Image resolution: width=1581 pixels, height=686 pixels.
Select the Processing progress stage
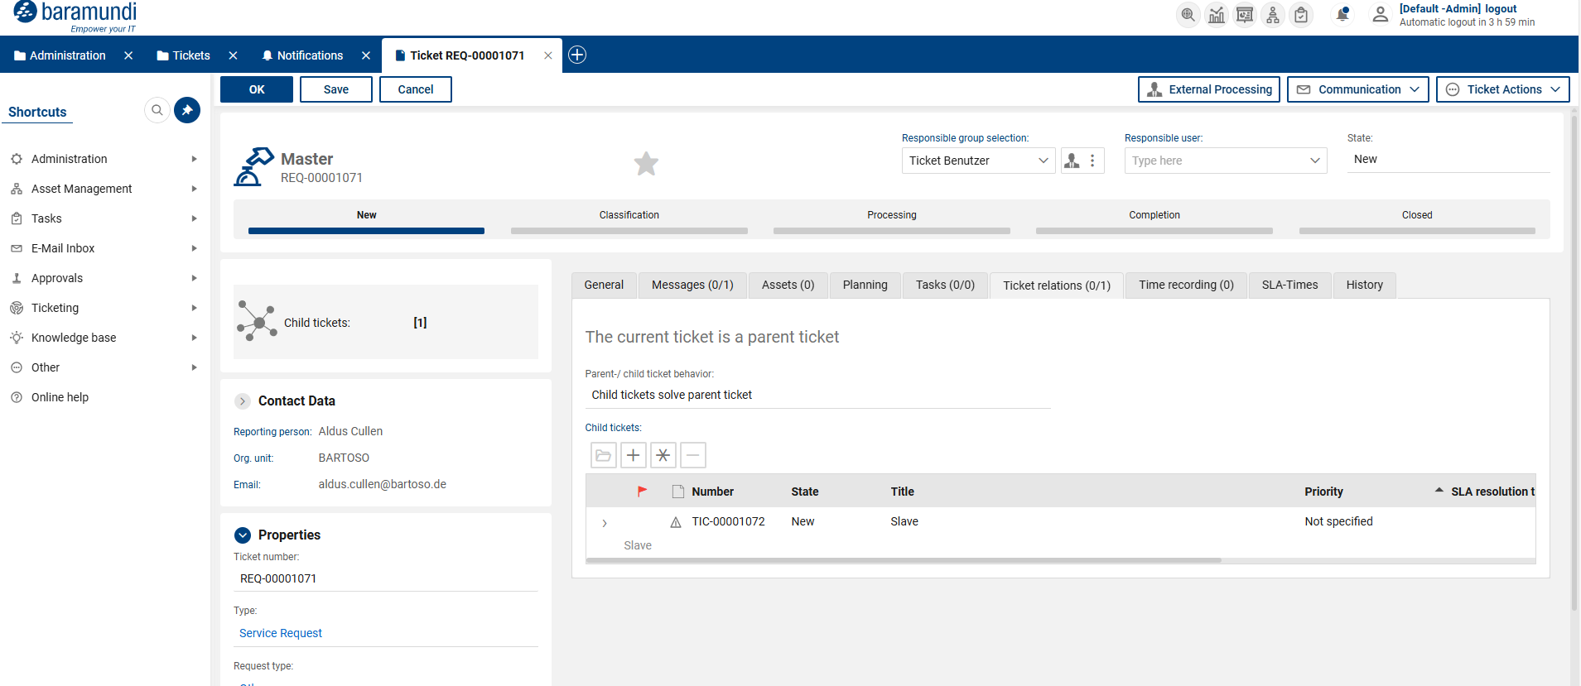click(x=892, y=221)
